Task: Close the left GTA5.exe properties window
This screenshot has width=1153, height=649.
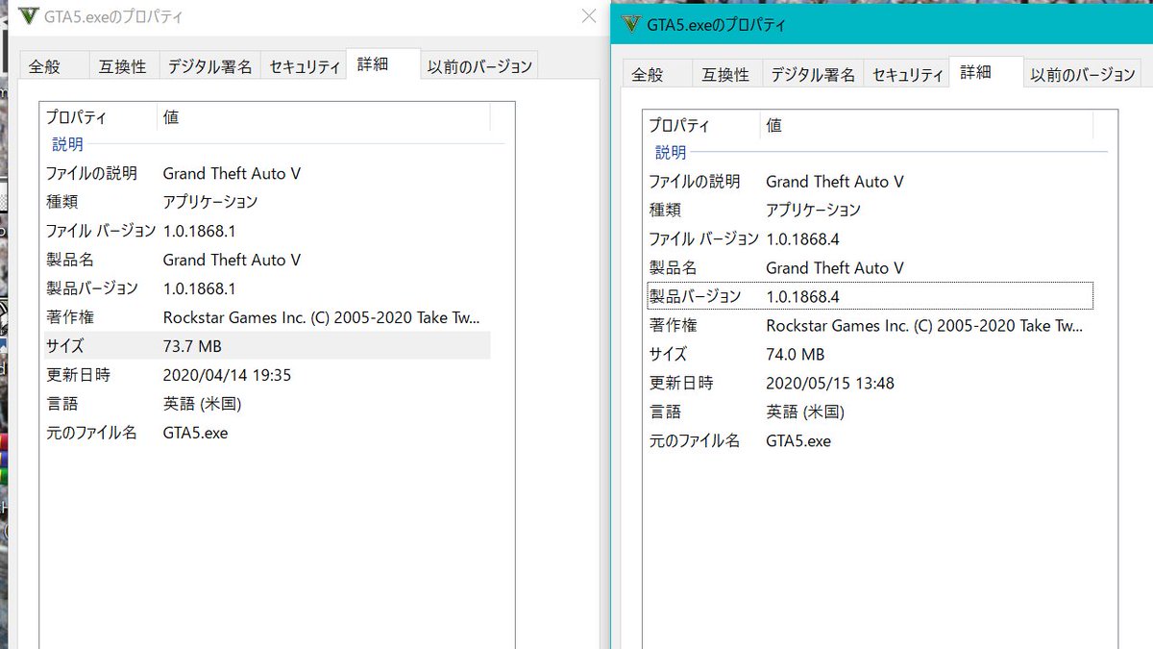Action: pyautogui.click(x=589, y=16)
